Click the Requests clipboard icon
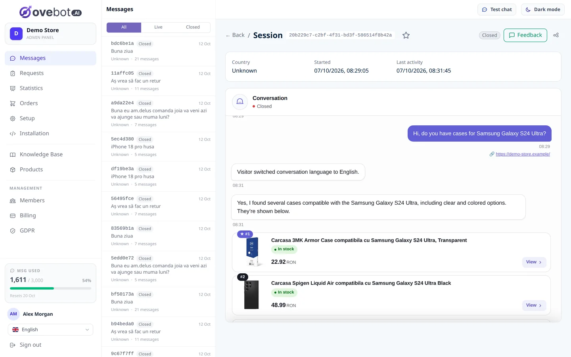This screenshot has width=571, height=357. click(x=13, y=73)
